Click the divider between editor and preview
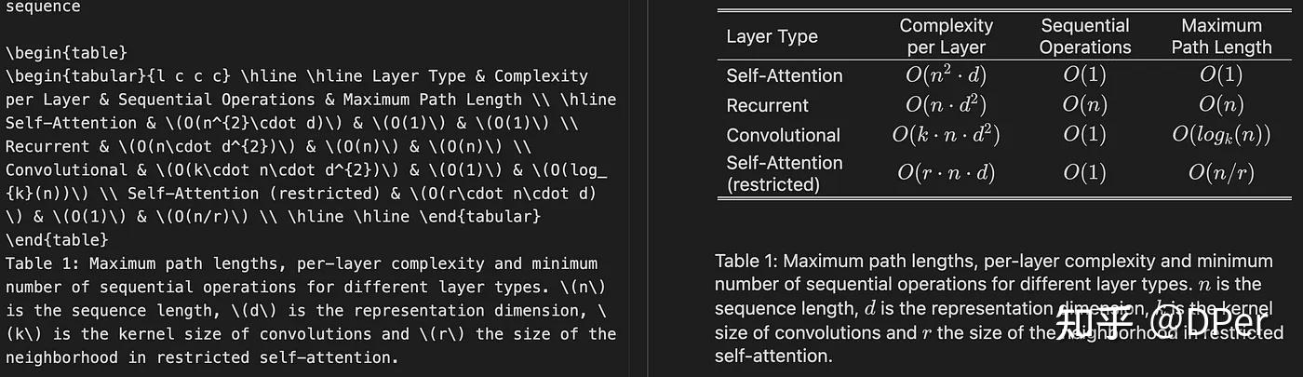Viewport: 1303px width, 377px height. (647, 186)
